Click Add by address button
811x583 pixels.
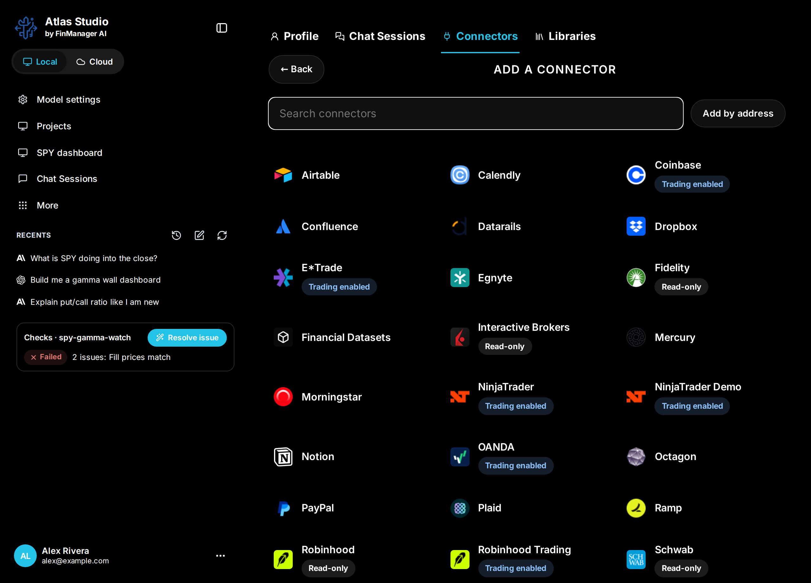[x=738, y=113]
